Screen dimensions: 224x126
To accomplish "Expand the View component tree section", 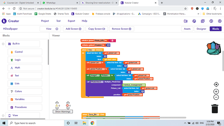I will [3, 116].
